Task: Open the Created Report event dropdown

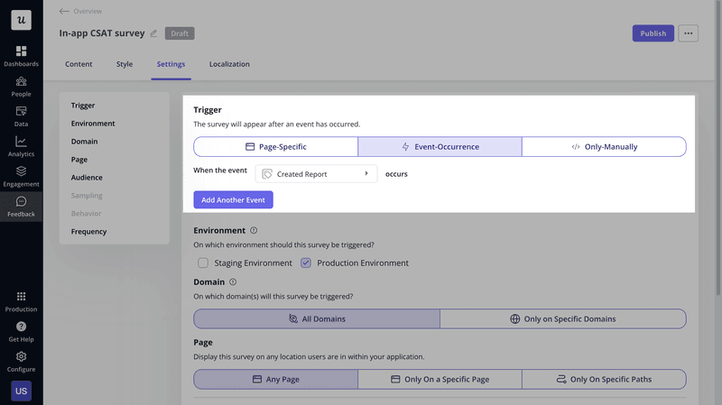Action: [x=317, y=173]
